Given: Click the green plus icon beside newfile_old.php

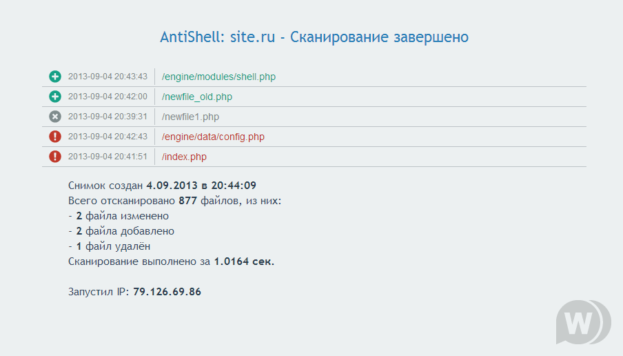Looking at the screenshot, I should 55,97.
